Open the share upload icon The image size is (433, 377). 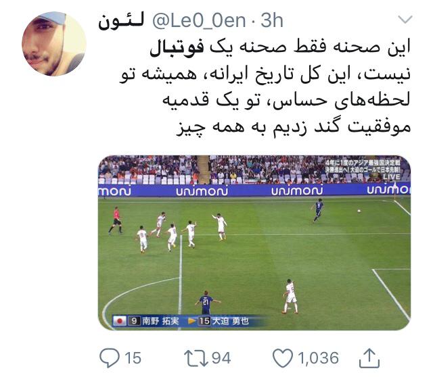369,357
